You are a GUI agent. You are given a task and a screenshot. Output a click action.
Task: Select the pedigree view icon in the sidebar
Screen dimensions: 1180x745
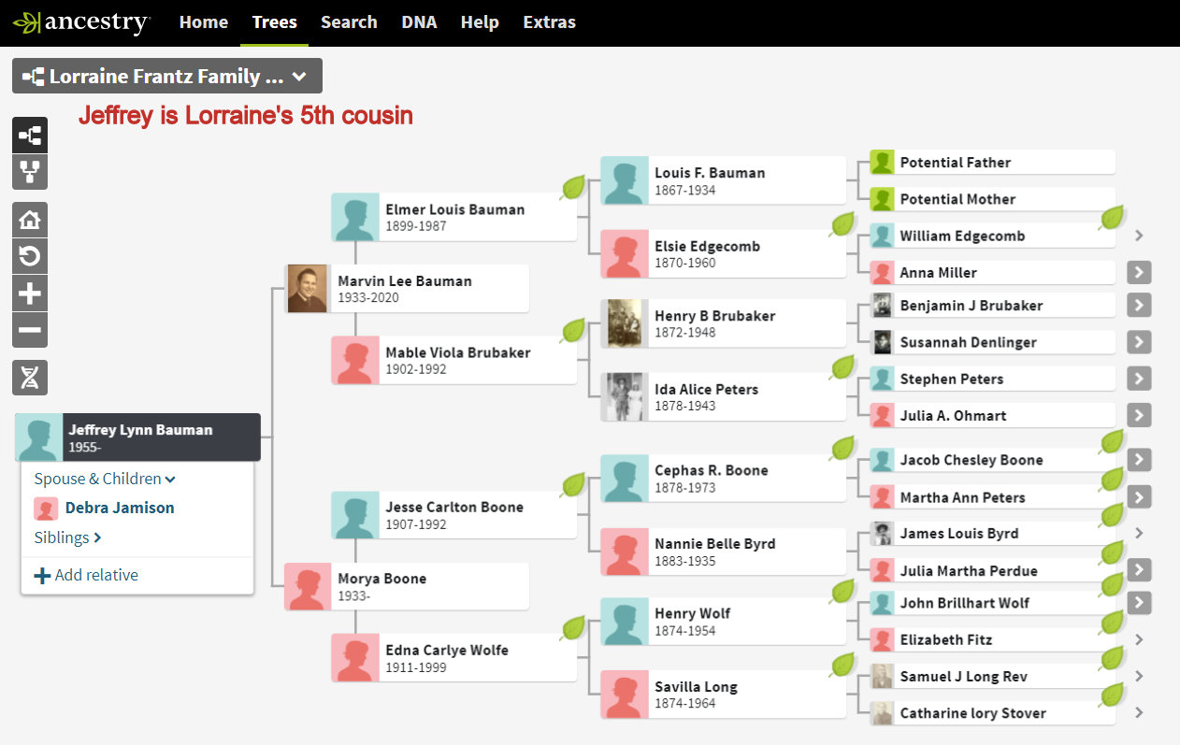coord(30,136)
